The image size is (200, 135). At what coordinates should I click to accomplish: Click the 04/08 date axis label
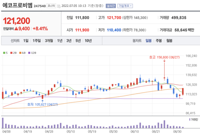coord(6,132)
